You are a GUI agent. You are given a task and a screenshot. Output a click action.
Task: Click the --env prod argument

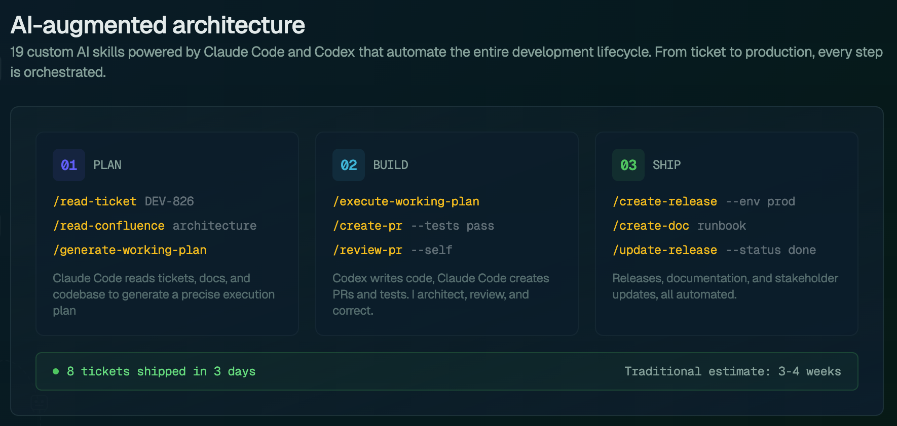(x=760, y=201)
